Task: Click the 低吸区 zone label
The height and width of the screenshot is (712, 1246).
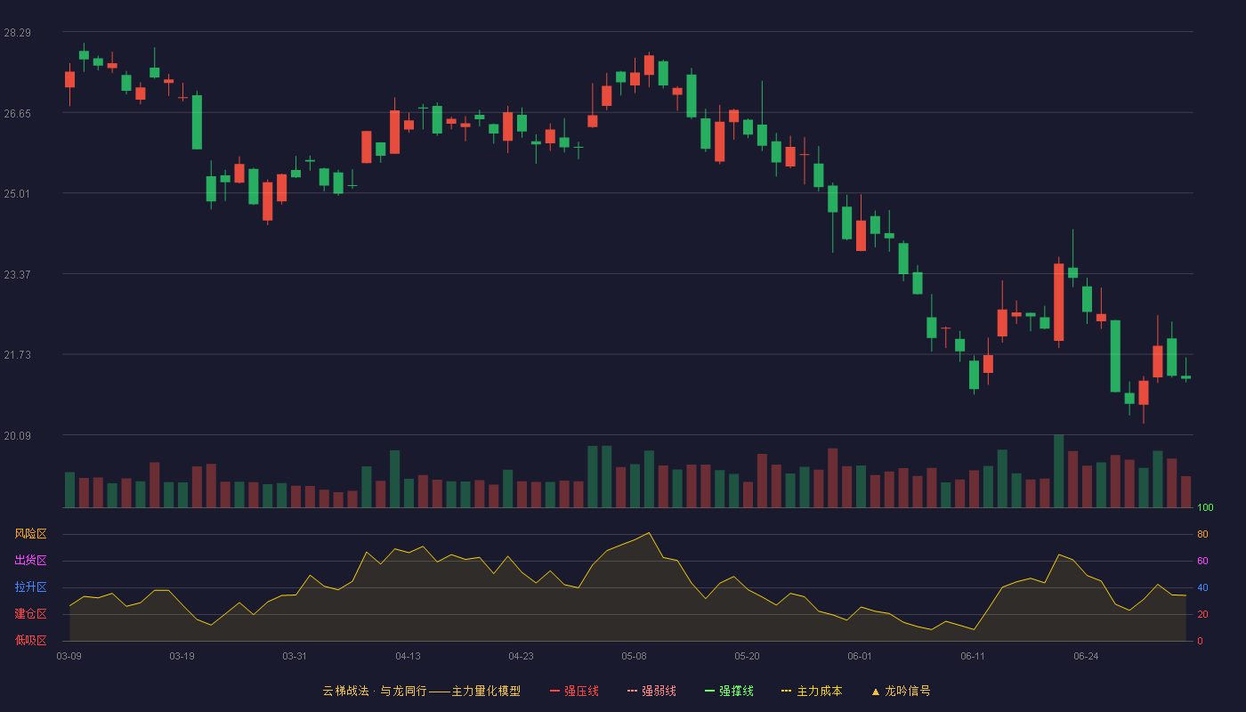Action: (x=31, y=640)
